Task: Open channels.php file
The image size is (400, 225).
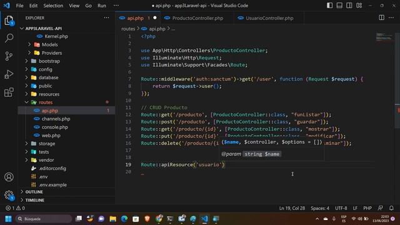Action: tap(56, 119)
